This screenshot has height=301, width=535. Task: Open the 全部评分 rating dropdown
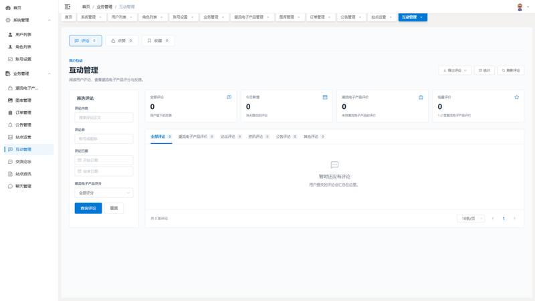tap(104, 193)
